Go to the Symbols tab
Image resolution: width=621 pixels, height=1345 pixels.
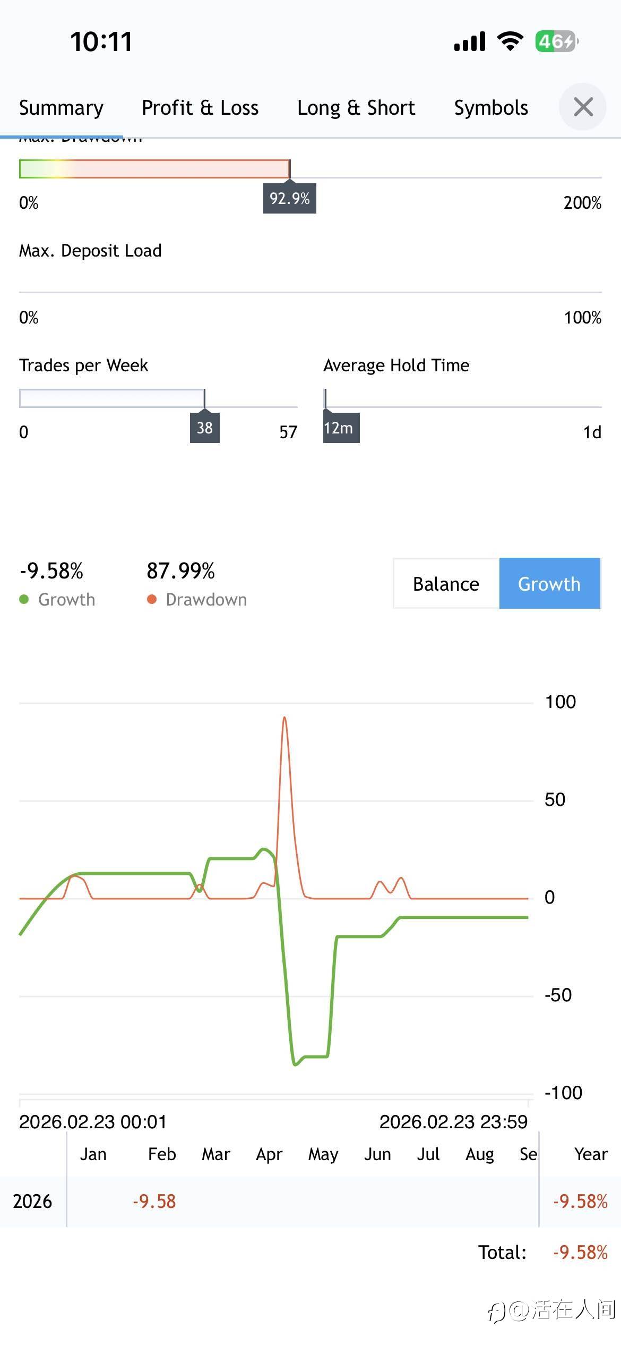(491, 108)
